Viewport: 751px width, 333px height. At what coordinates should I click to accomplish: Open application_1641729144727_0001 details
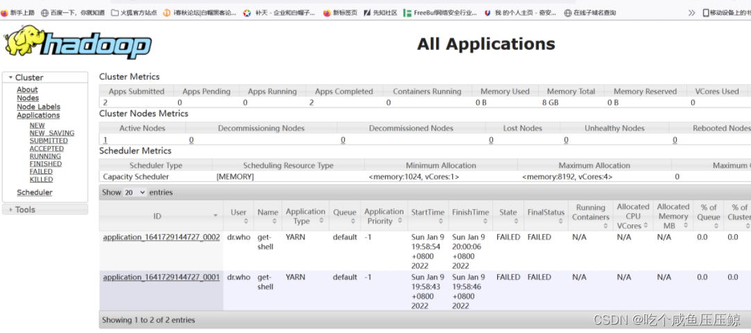pyautogui.click(x=161, y=278)
